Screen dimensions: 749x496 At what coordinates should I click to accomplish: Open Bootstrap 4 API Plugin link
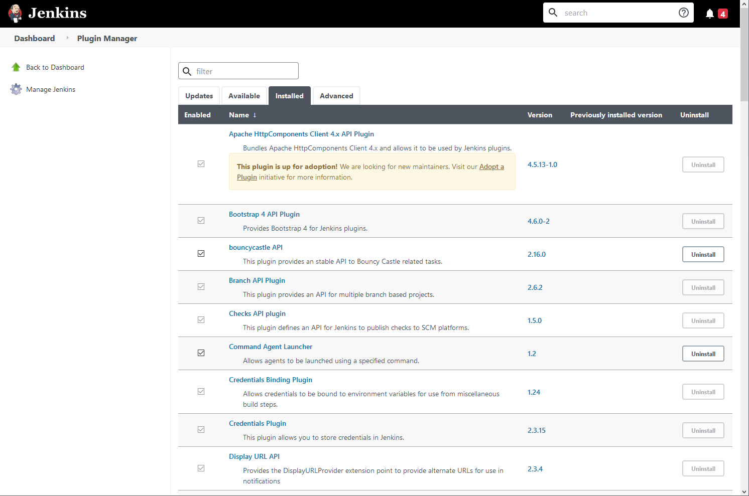(x=264, y=214)
